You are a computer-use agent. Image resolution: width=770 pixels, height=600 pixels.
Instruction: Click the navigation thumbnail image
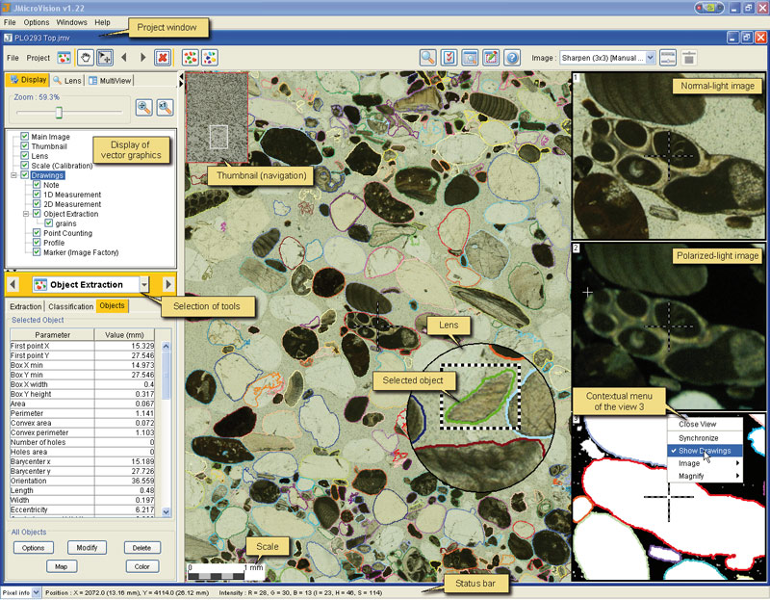tap(218, 117)
